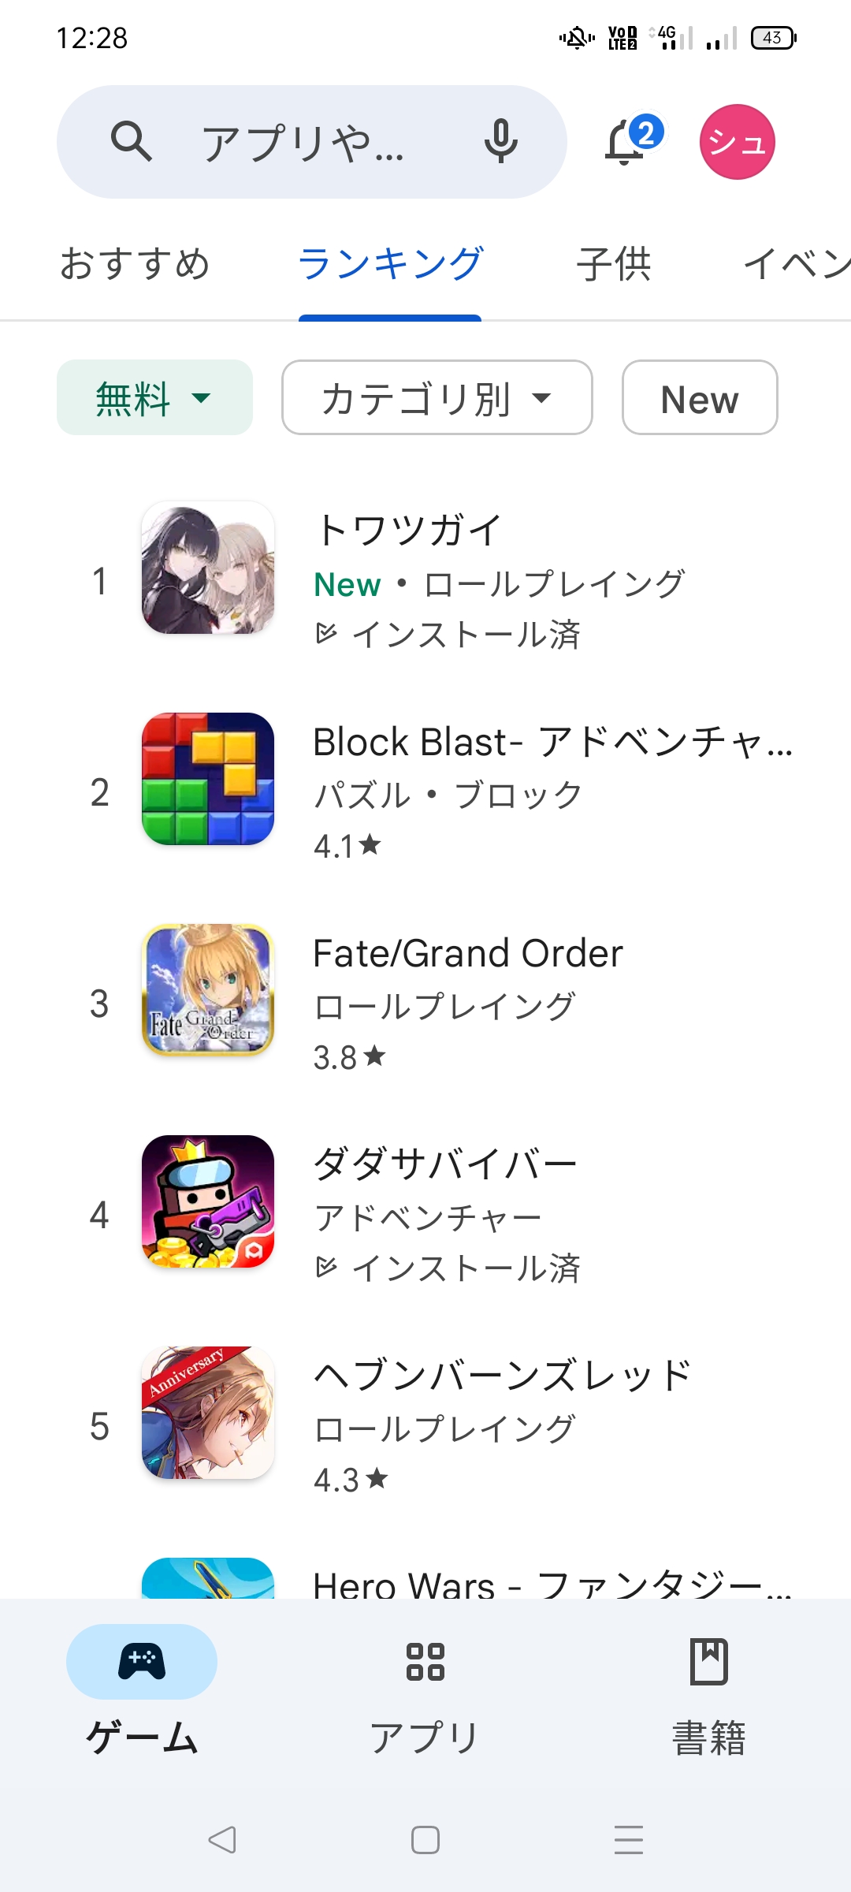Open the ダダサバイバー app icon
Image resolution: width=851 pixels, height=1892 pixels.
pyautogui.click(x=208, y=1201)
